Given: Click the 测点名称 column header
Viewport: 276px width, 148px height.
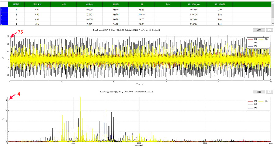Looking at the screenshot, I should click(x=37, y=5).
